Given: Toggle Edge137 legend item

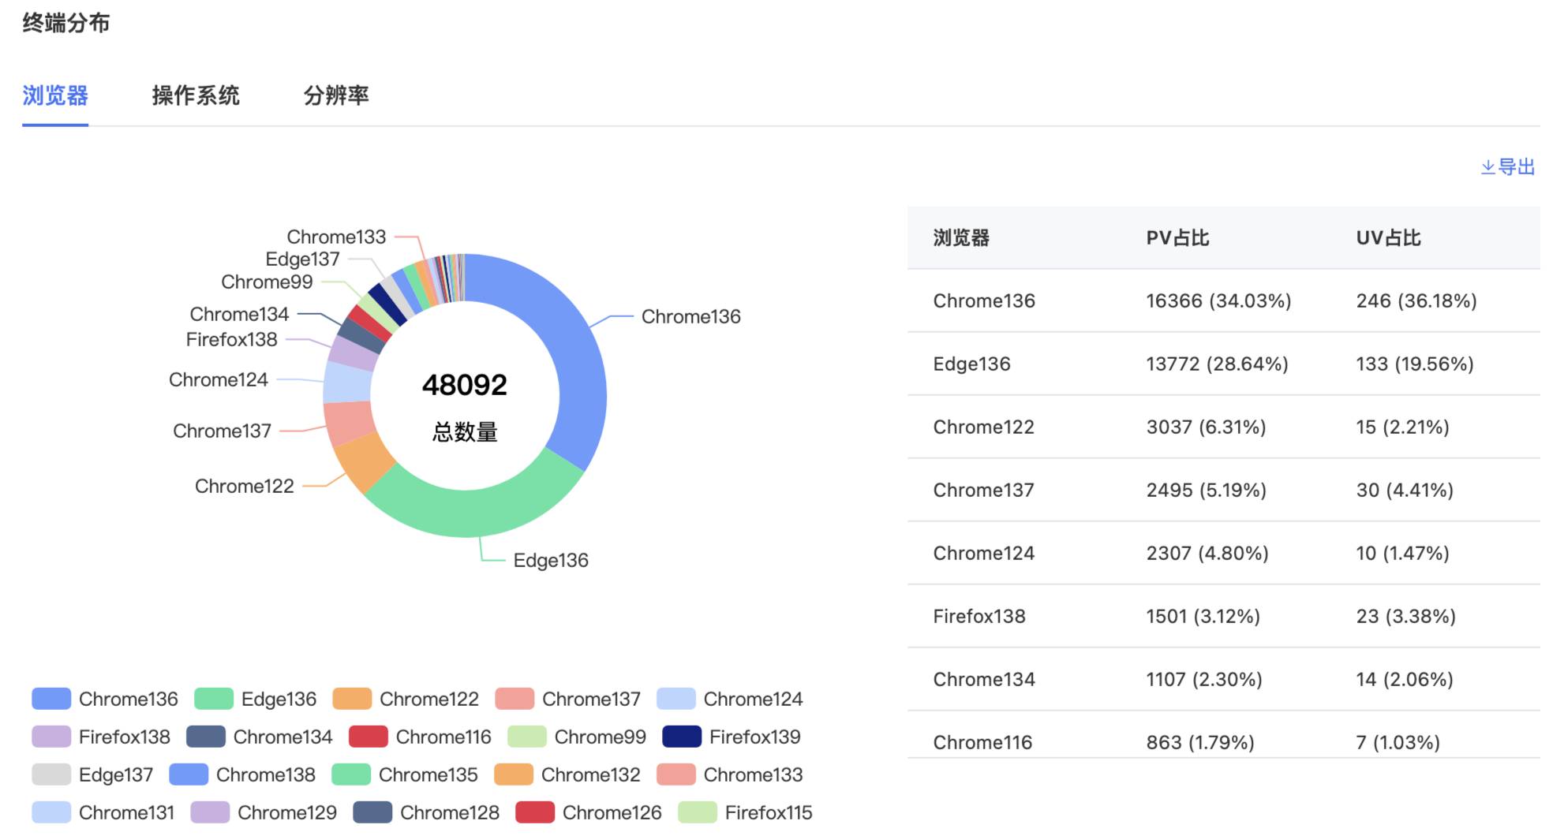Looking at the screenshot, I should click(x=92, y=774).
